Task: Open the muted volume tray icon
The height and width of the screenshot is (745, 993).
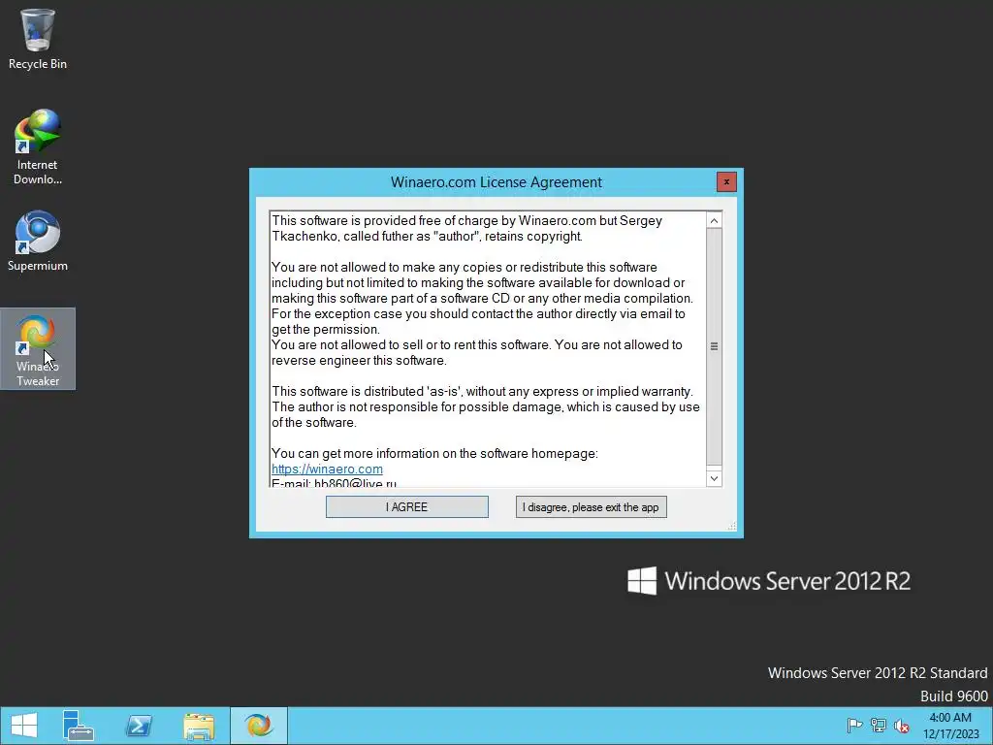Action: (902, 726)
